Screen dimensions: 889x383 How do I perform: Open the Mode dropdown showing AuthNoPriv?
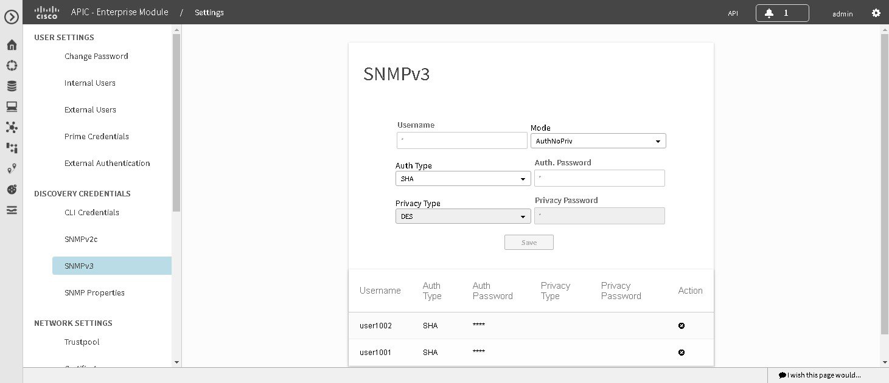(598, 140)
